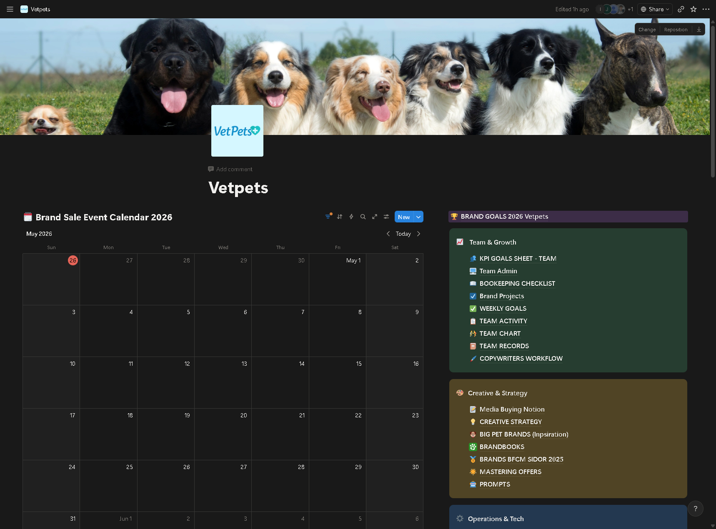Viewport: 716px width, 529px height.
Task: Open Brand Projects page
Action: tap(501, 296)
